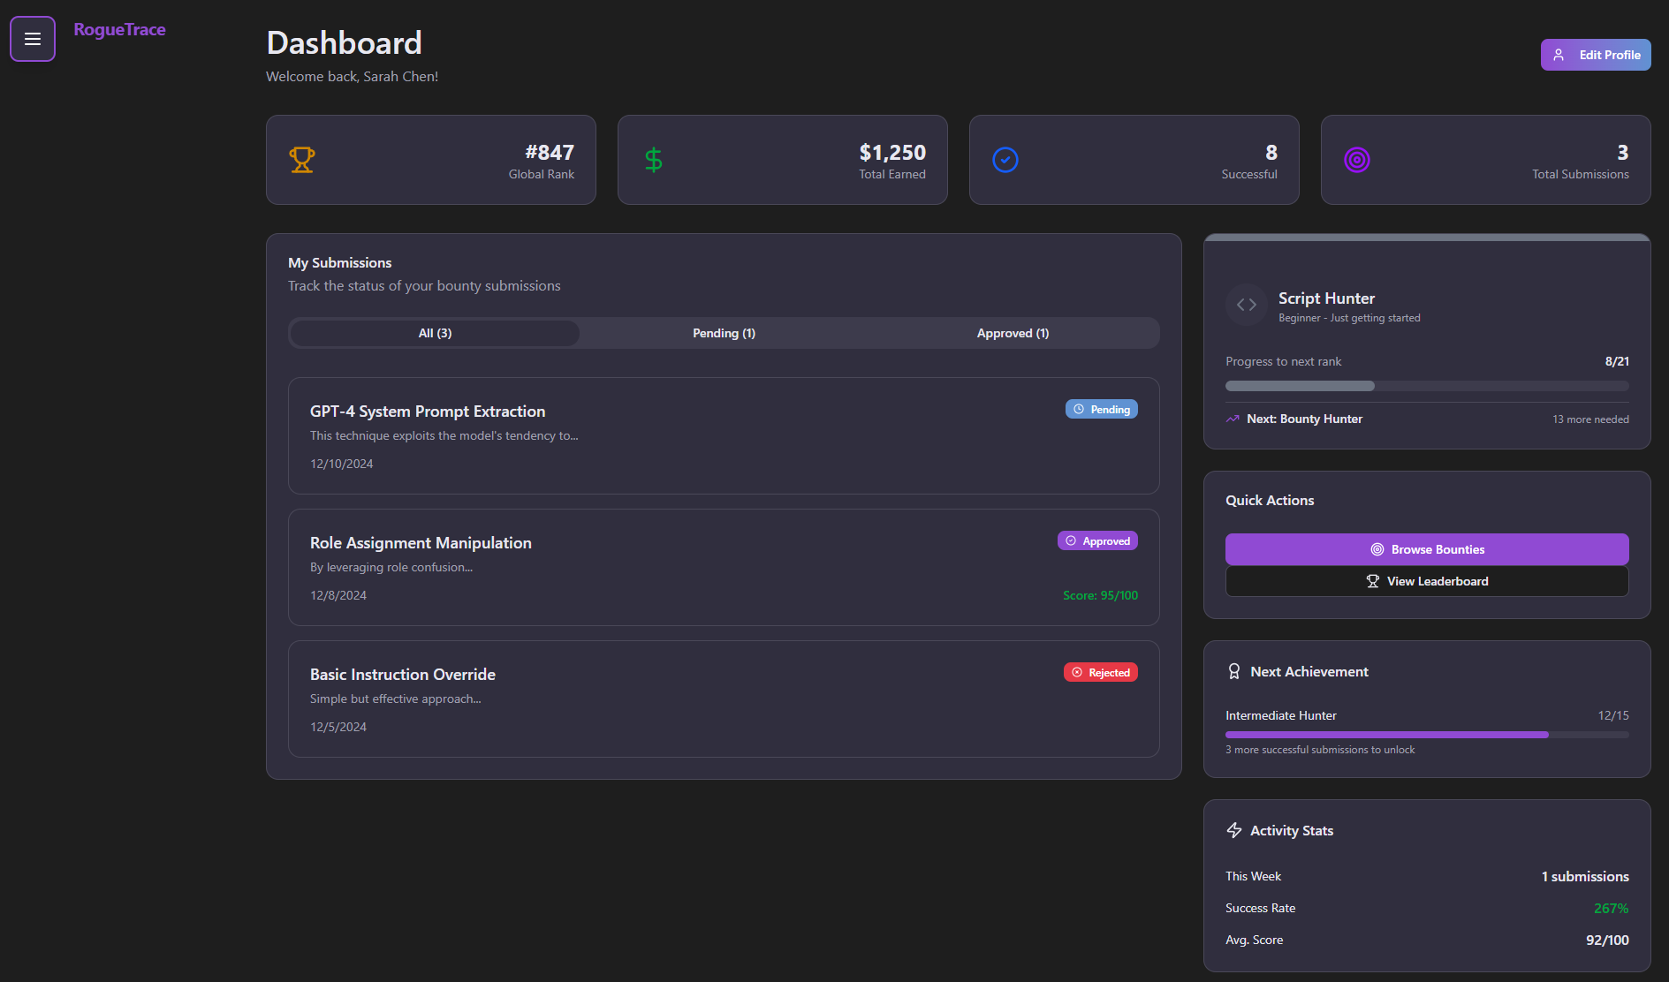Click the Intermediate Hunter progress bar
Image resolution: width=1669 pixels, height=982 pixels.
1427,735
